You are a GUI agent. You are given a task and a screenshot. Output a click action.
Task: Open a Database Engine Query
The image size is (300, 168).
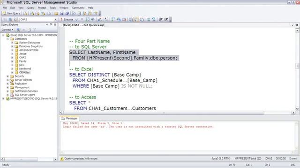click(25, 14)
